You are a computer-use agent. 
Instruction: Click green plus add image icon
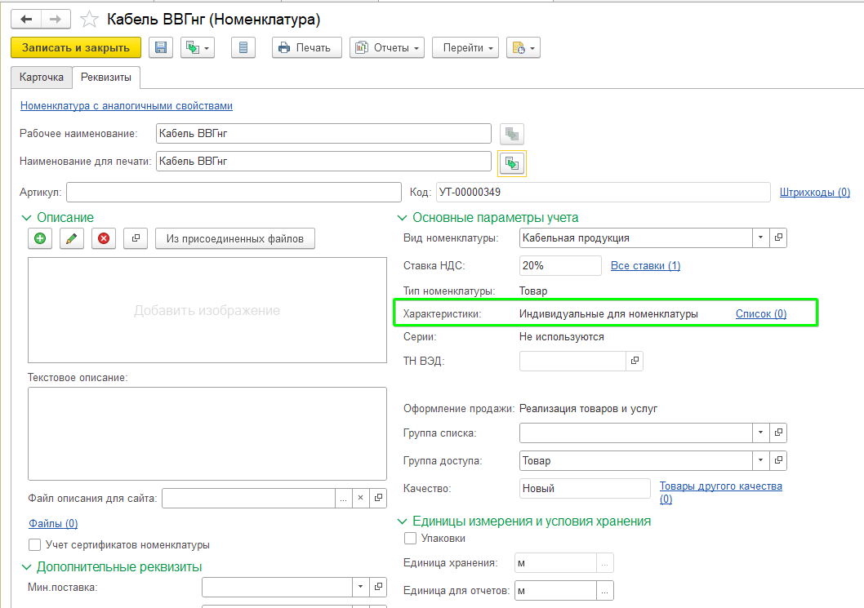(x=40, y=238)
